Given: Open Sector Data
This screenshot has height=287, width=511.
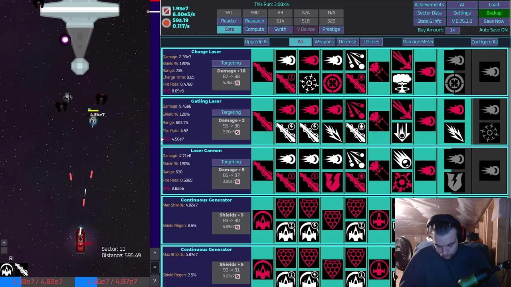Looking at the screenshot, I should [429, 13].
